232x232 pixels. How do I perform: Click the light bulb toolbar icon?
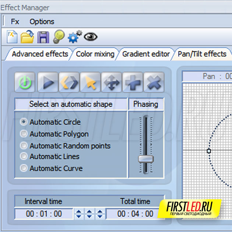click(59, 37)
